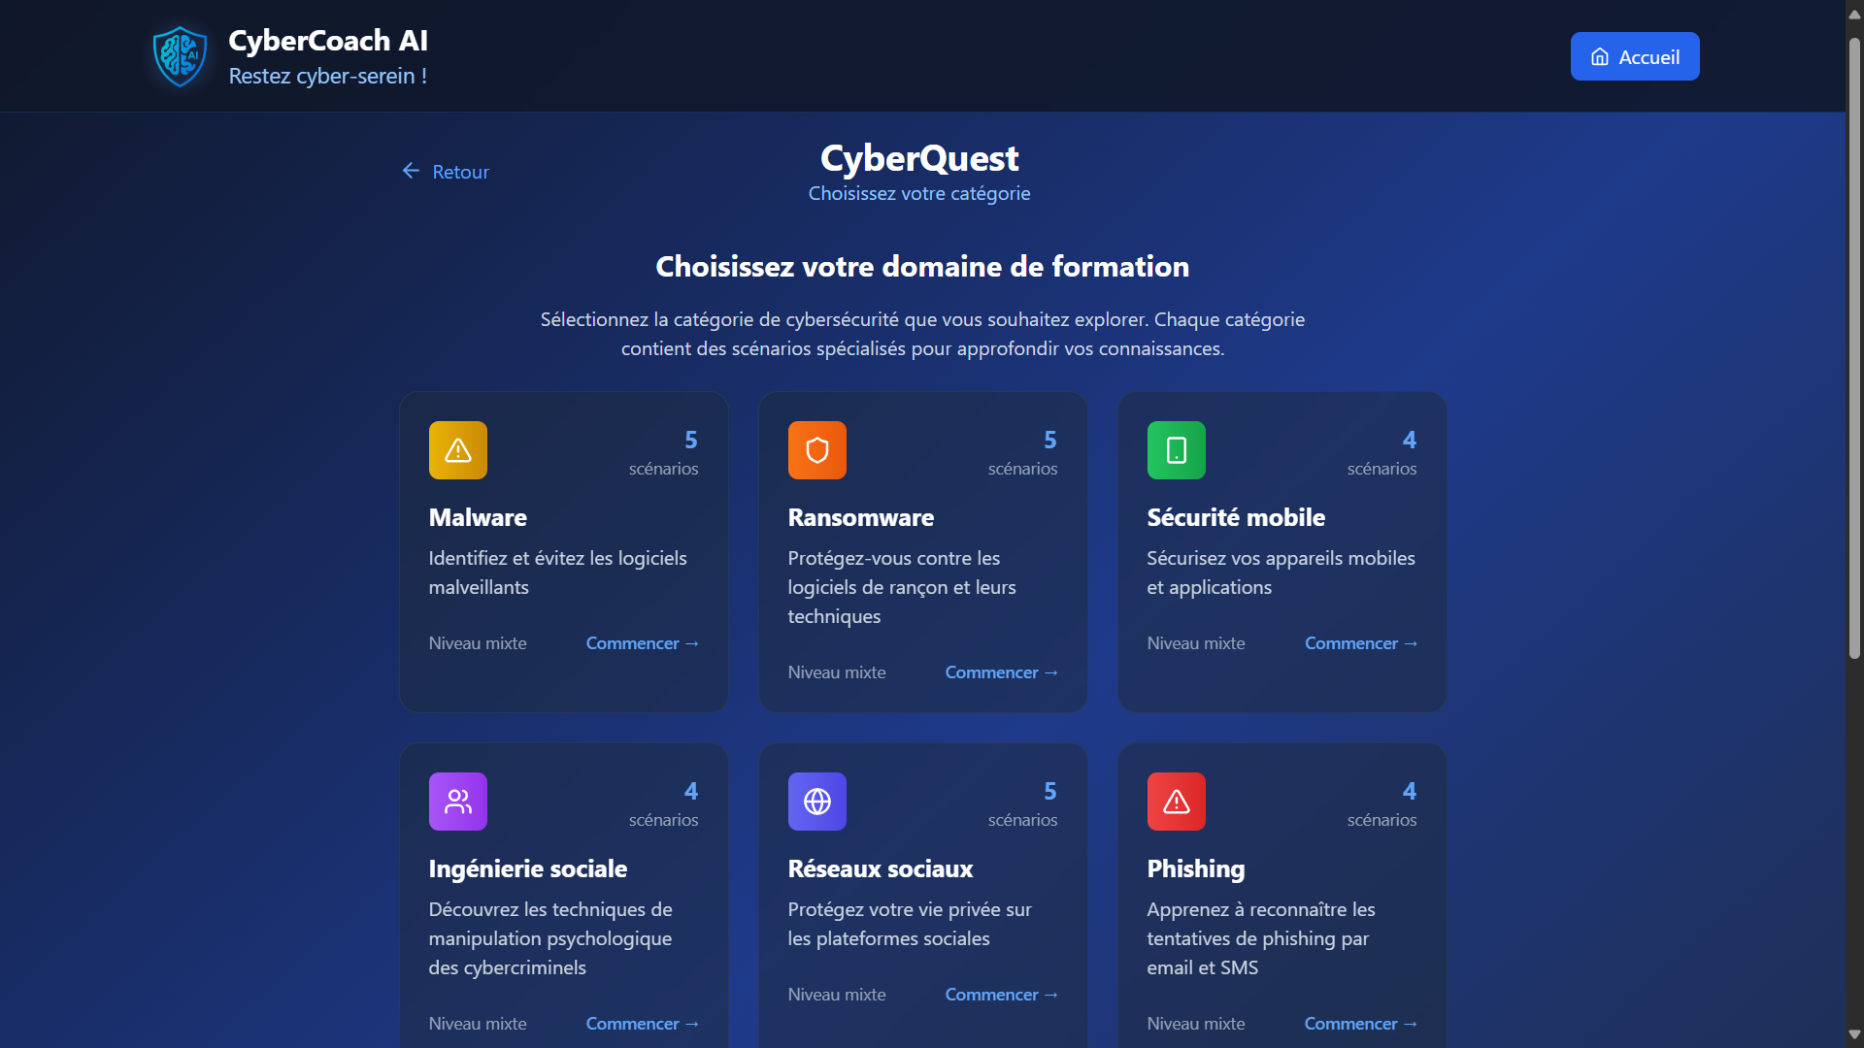The image size is (1864, 1048).
Task: Click the yellow Malware warning icon
Action: 458,450
